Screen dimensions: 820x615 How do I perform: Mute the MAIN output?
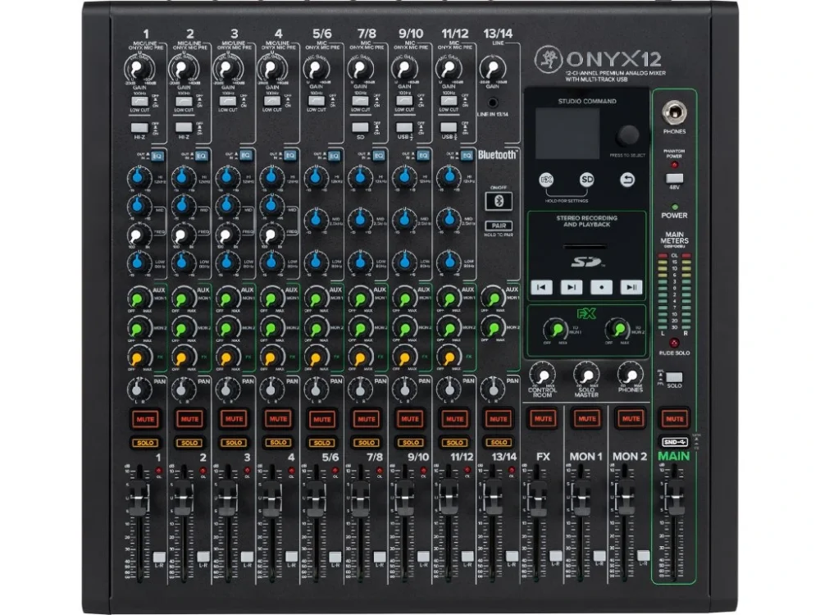click(674, 419)
